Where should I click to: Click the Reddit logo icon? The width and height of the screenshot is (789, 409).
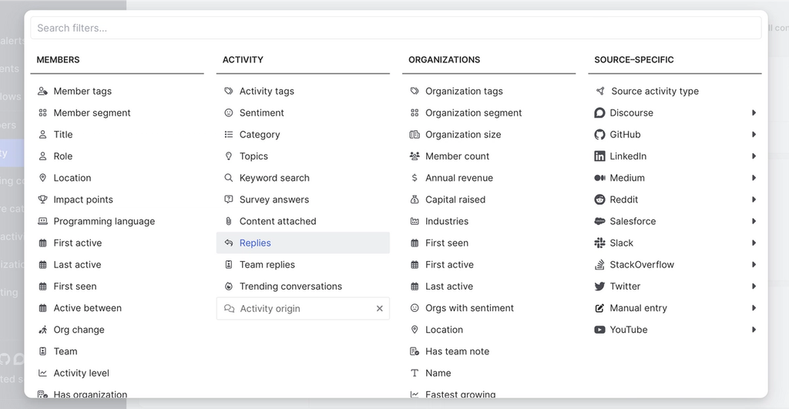point(599,199)
